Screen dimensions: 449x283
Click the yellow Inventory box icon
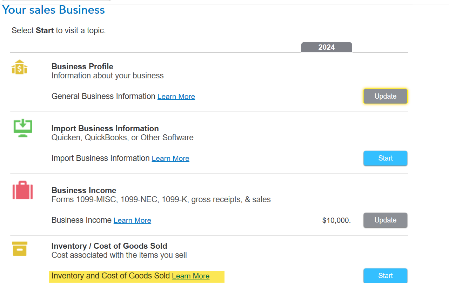[20, 248]
